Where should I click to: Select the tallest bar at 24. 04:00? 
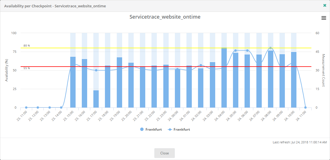click(224, 78)
